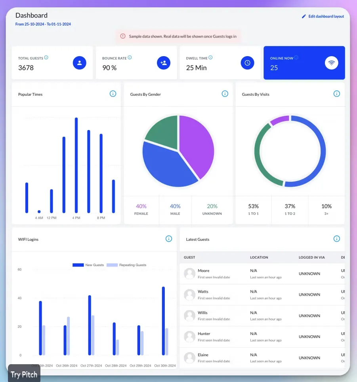Sort by the Guest column header
357x382 pixels.
pos(189,257)
